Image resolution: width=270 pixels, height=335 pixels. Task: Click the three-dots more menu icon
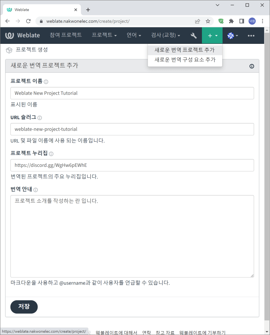tap(251, 35)
